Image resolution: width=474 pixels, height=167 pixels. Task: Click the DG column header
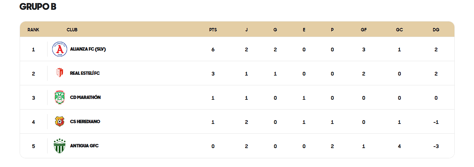[436, 30]
